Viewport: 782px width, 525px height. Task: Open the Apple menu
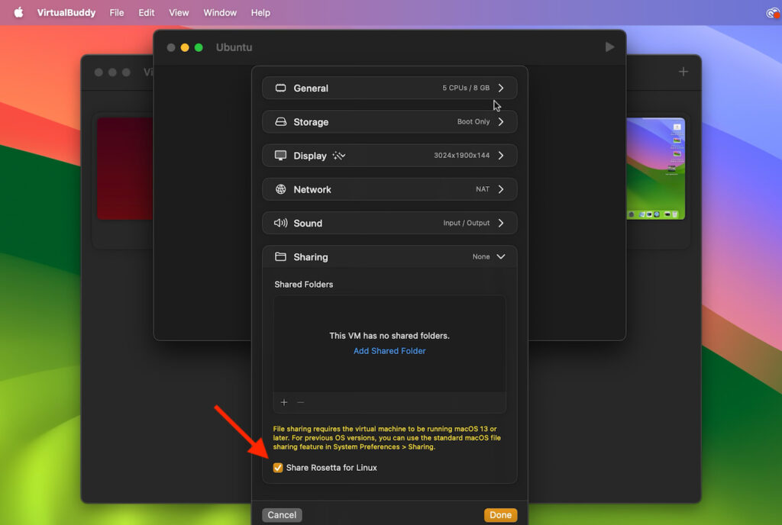pyautogui.click(x=18, y=12)
